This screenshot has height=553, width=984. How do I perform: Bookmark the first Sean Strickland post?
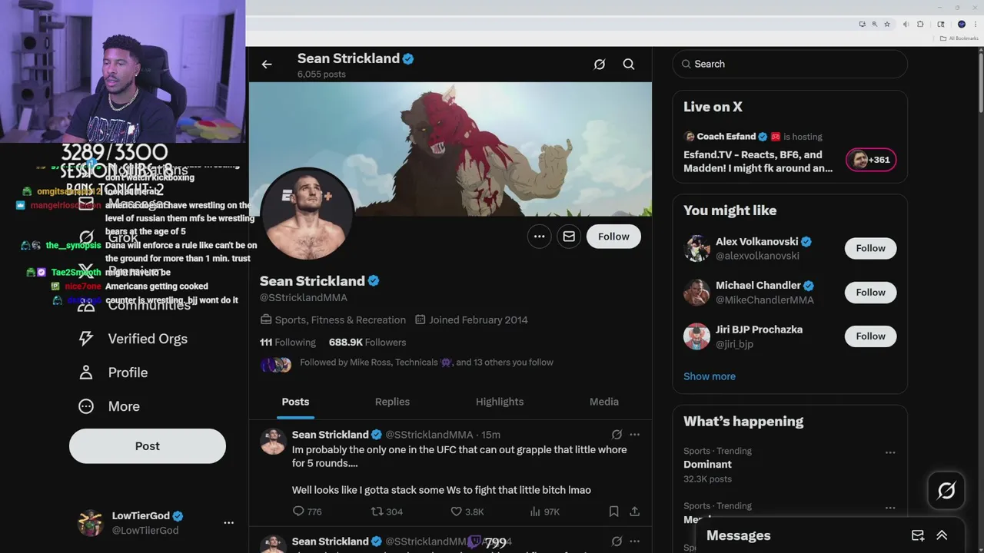coord(613,512)
